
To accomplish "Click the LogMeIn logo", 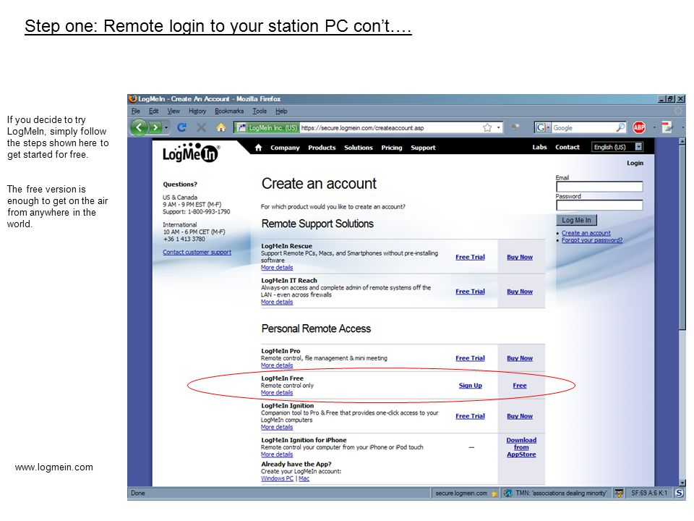I will point(191,153).
